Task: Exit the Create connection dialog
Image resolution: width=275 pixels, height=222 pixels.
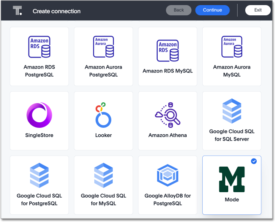Action: pyautogui.click(x=258, y=10)
